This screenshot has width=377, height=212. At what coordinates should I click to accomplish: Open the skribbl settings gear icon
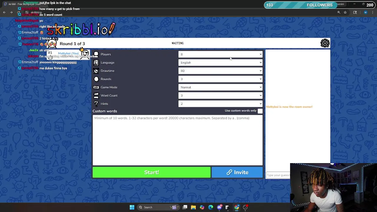pos(325,43)
